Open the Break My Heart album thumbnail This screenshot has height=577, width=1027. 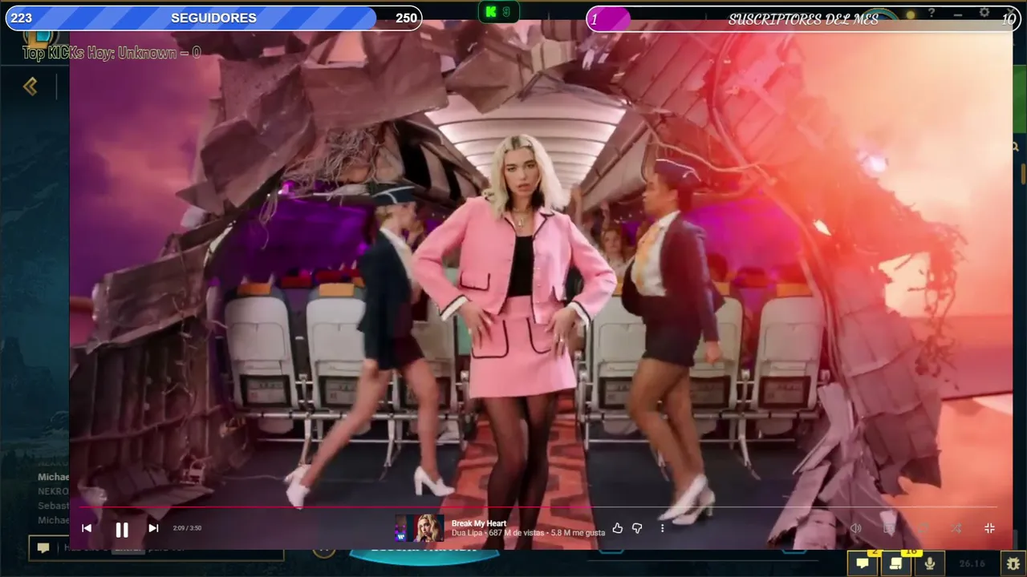tap(419, 528)
